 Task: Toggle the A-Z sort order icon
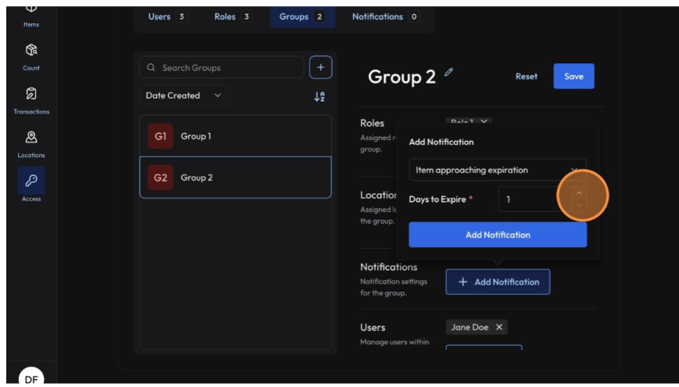[x=319, y=96]
